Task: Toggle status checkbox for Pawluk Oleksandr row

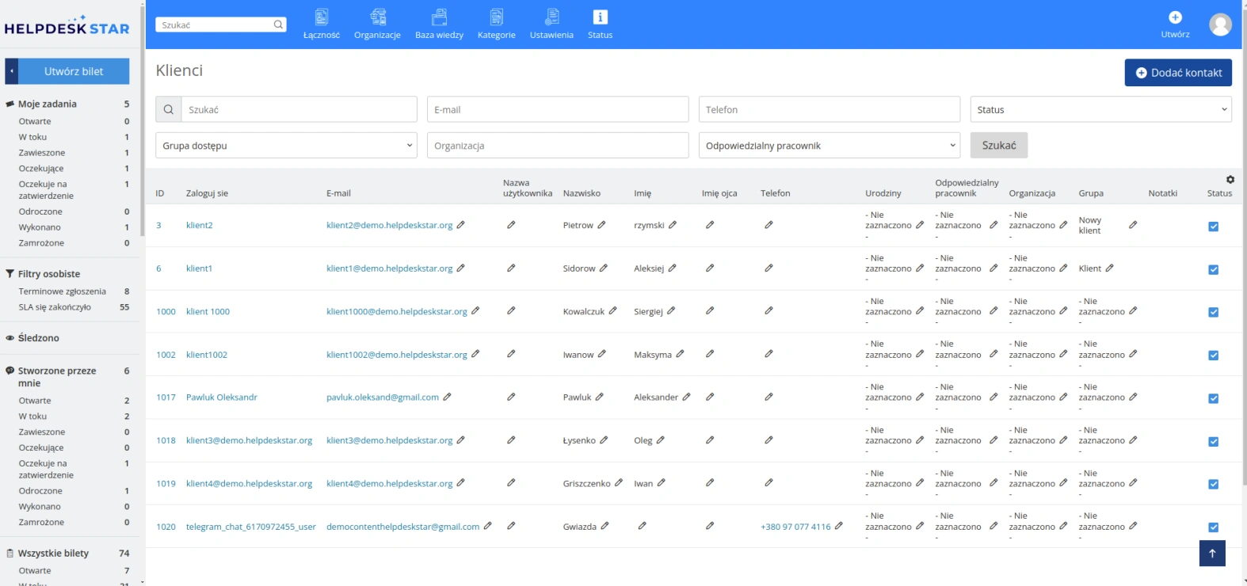Action: click(1213, 398)
